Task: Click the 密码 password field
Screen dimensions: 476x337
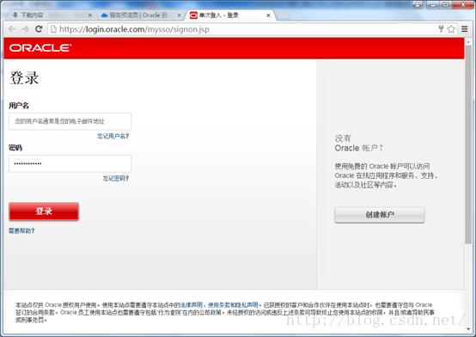Action: [70, 163]
